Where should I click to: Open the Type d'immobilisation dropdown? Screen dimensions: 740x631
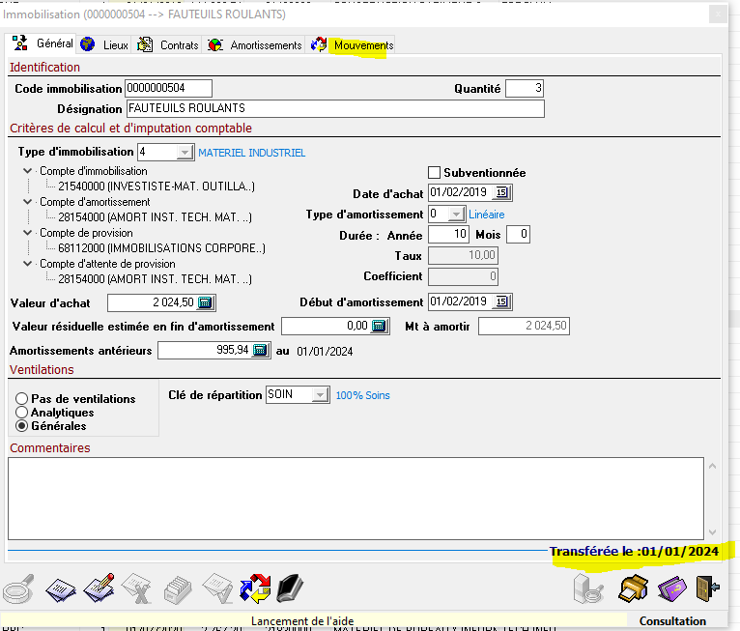pyautogui.click(x=184, y=153)
